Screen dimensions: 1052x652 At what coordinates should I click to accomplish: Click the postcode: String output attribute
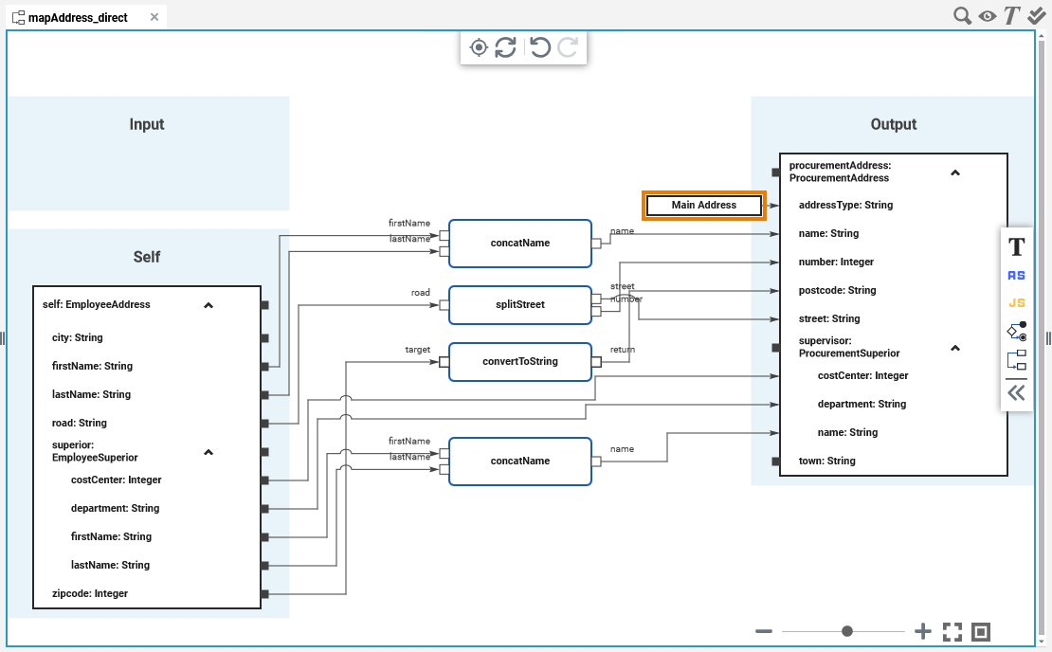tap(837, 290)
